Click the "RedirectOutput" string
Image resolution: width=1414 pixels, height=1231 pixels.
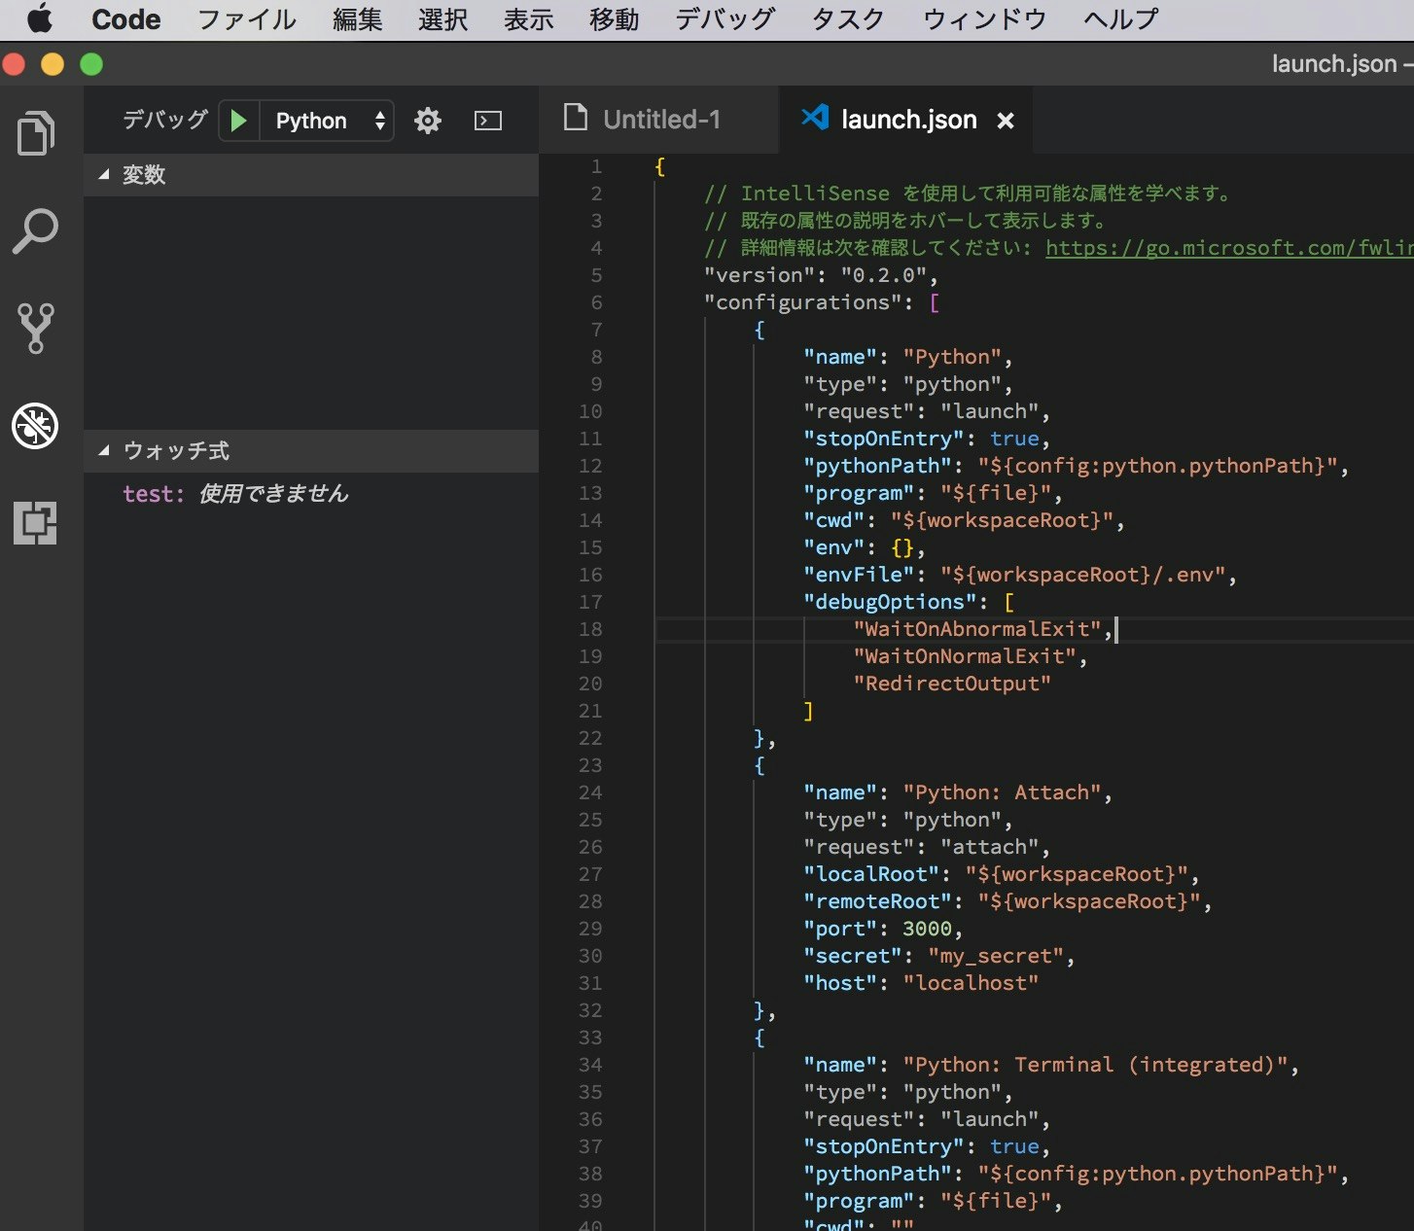pyautogui.click(x=952, y=684)
